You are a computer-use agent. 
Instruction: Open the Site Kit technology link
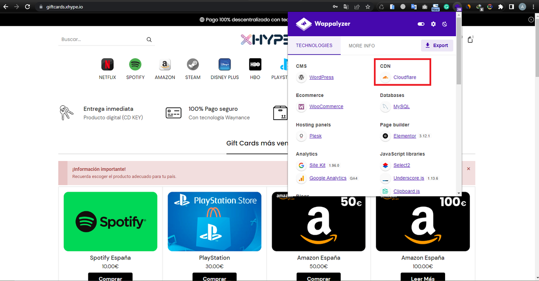point(318,165)
